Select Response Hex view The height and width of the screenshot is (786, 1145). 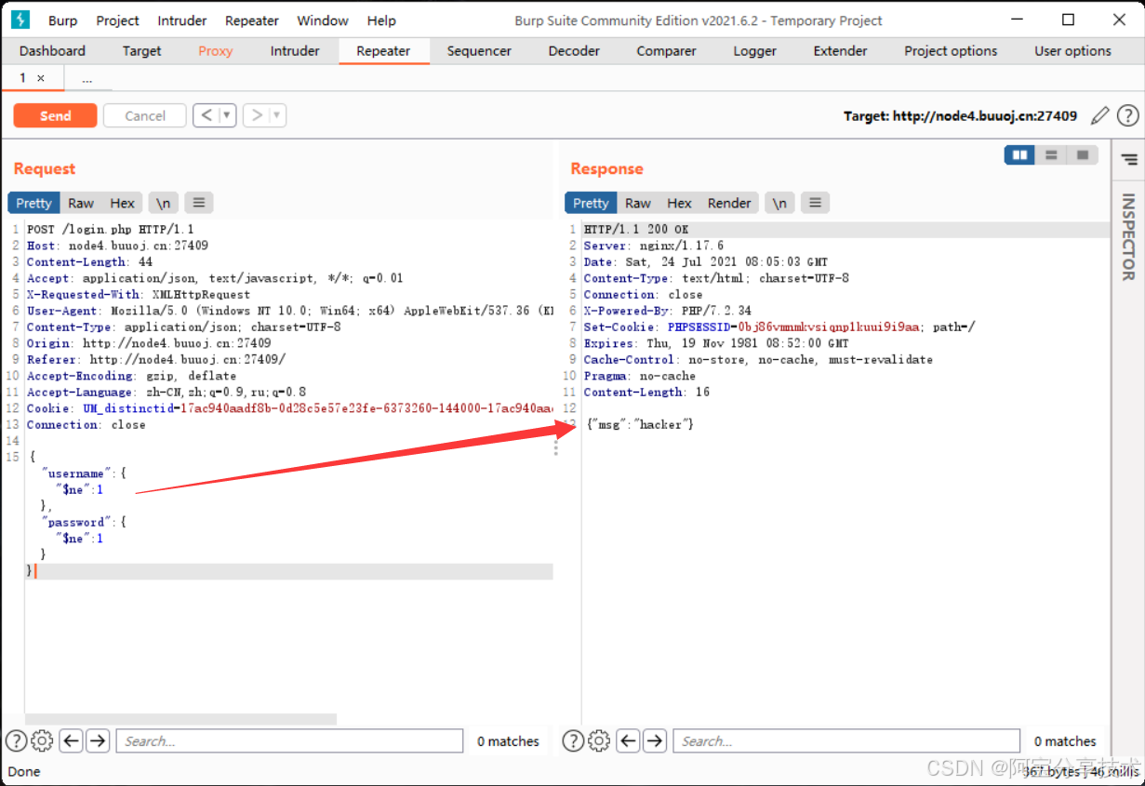679,203
